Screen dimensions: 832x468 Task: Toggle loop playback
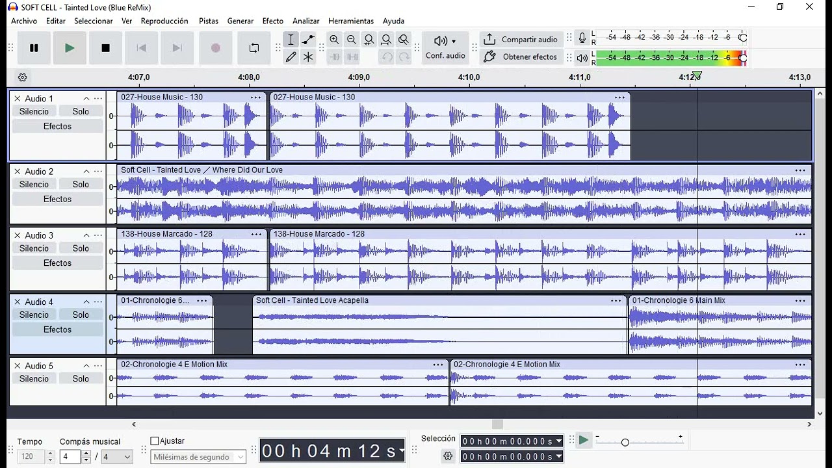pyautogui.click(x=254, y=48)
